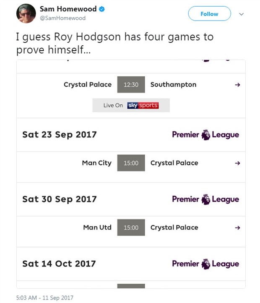260x303 pixels.
Task: Click the Premier League logo for 23 Sep
Action: 205,135
